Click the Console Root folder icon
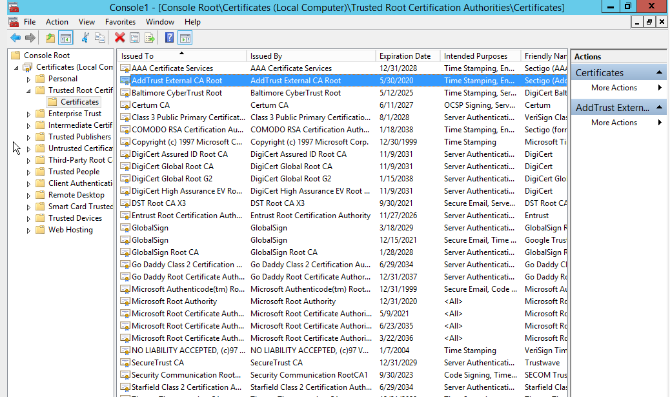The image size is (670, 397). (15, 55)
